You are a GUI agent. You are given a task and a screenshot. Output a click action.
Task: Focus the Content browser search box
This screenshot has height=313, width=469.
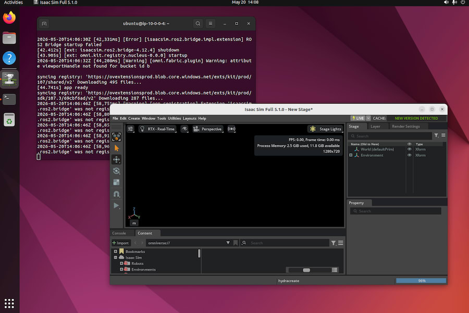285,243
